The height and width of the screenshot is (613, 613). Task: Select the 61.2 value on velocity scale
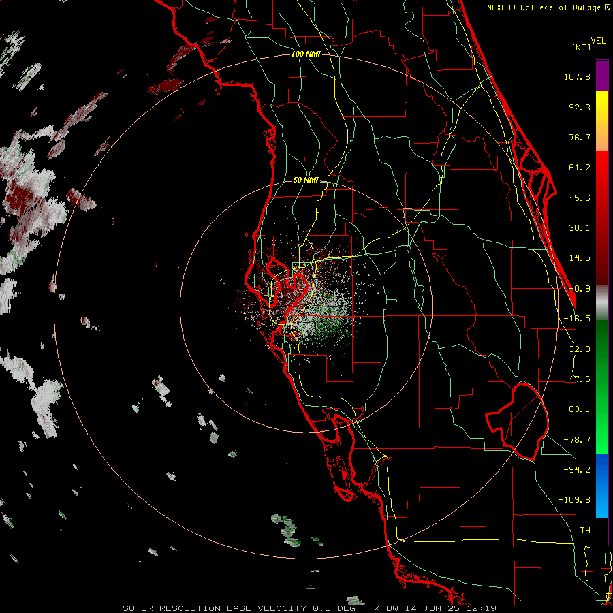pos(580,168)
